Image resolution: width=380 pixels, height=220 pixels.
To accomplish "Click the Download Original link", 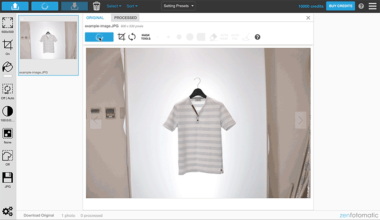I will click(x=39, y=215).
